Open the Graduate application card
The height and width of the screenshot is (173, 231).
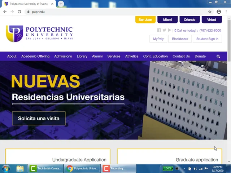[x=169, y=156]
